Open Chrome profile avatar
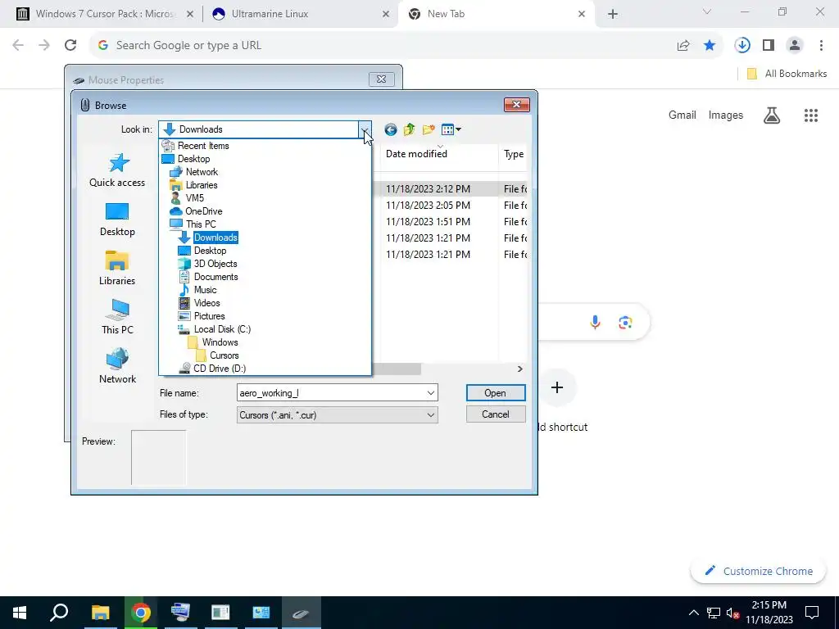Image resolution: width=839 pixels, height=629 pixels. point(795,46)
